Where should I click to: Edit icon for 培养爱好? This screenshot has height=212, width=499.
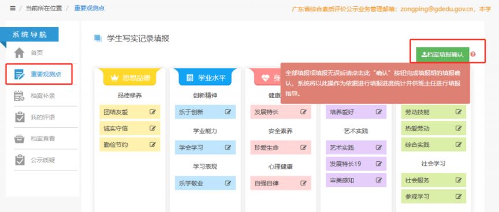(x=379, y=112)
